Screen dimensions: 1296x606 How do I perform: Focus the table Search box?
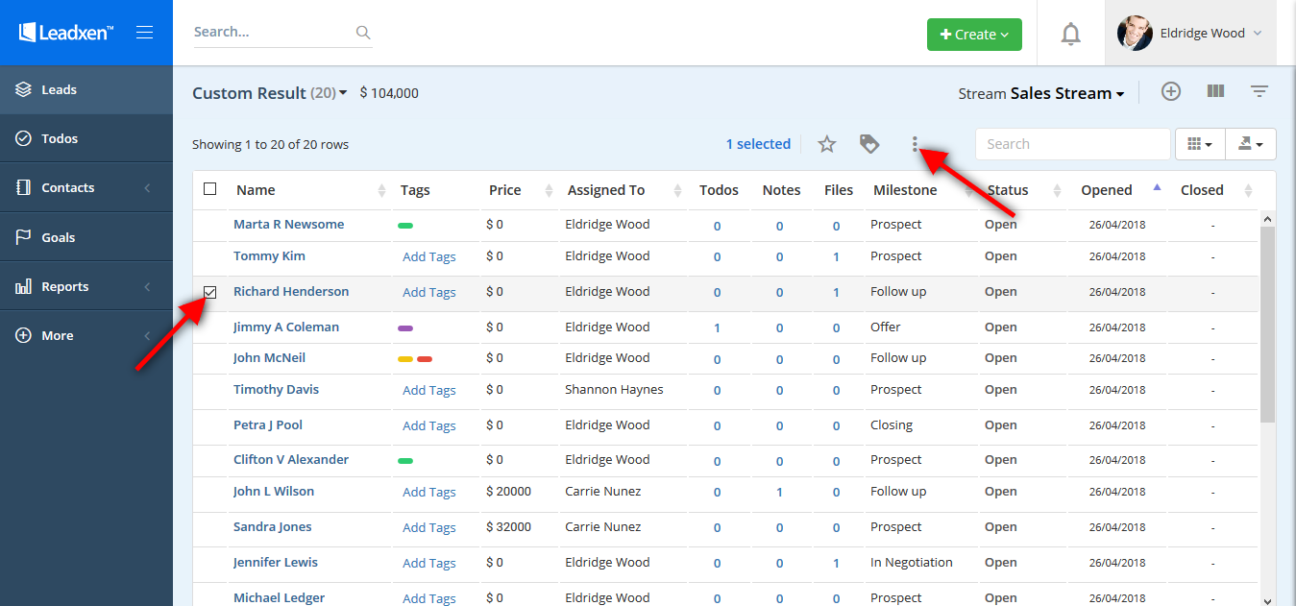[1072, 144]
